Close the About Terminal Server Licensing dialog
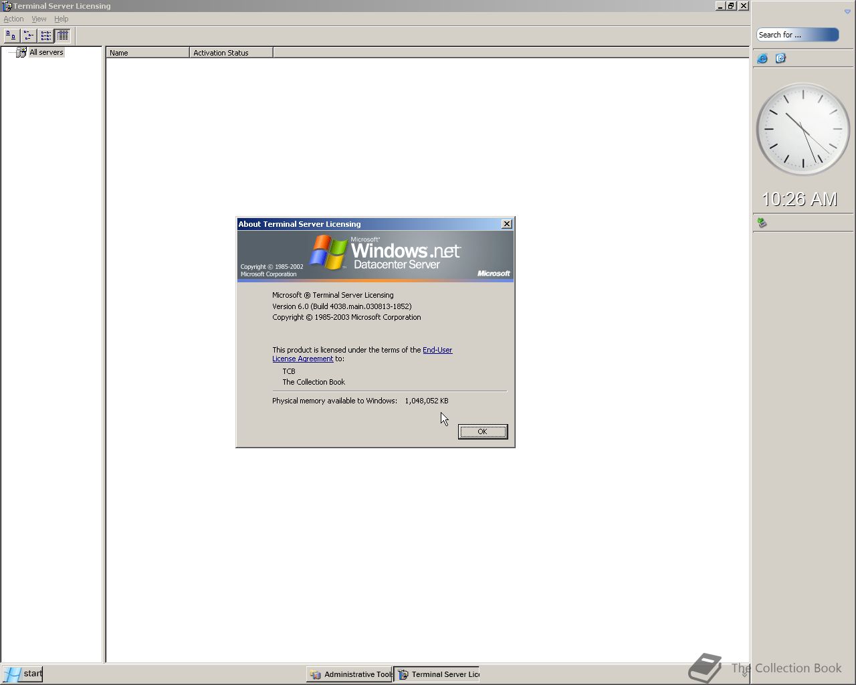 [x=507, y=223]
